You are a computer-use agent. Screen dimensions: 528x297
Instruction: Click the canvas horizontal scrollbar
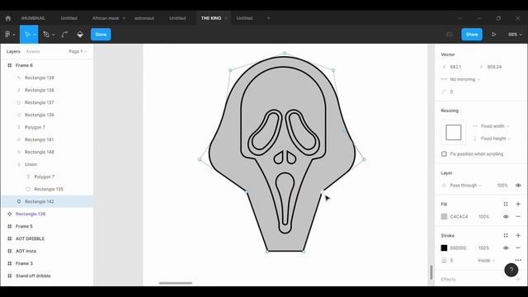pos(176,283)
